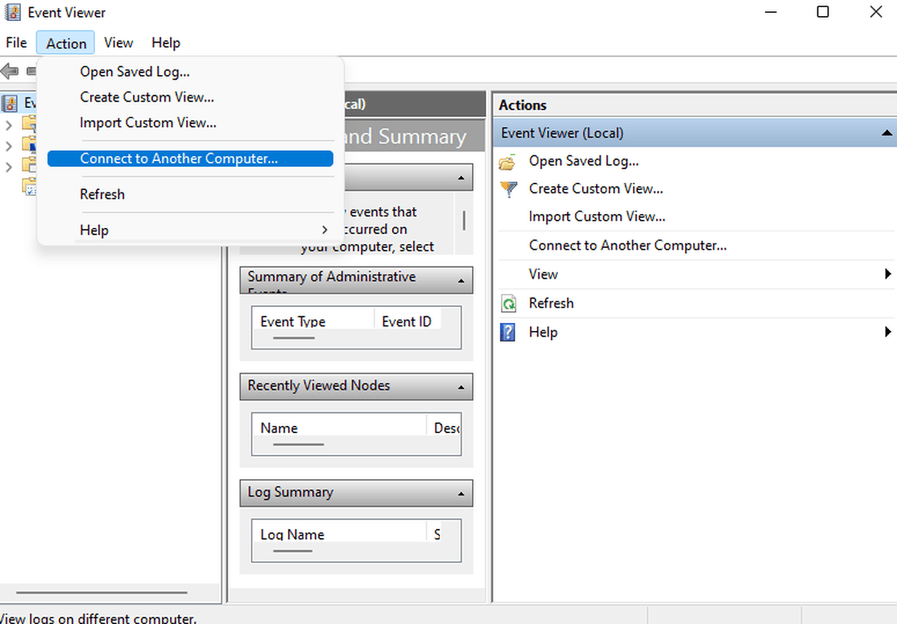Click the console tree pane horizontal scrollbar
897x624 pixels.
101,593
